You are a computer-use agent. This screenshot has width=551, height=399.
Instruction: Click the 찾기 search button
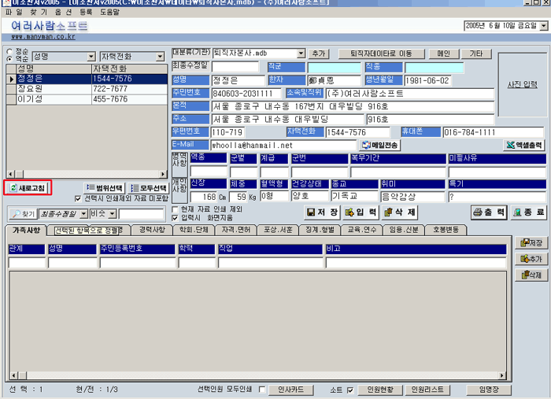23,213
